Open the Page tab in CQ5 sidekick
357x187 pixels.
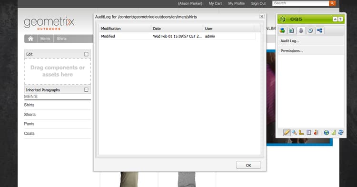(291, 30)
